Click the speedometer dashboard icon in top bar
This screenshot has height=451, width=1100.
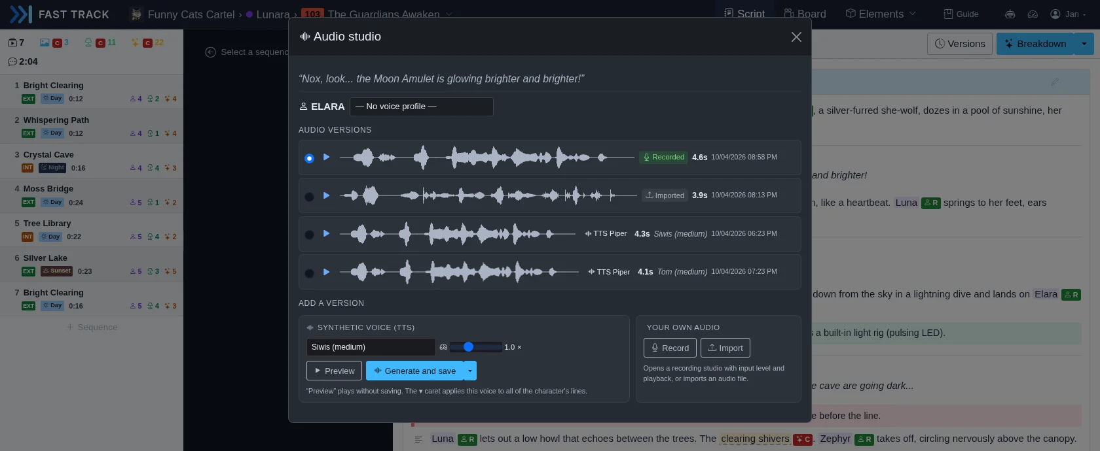point(1033,14)
